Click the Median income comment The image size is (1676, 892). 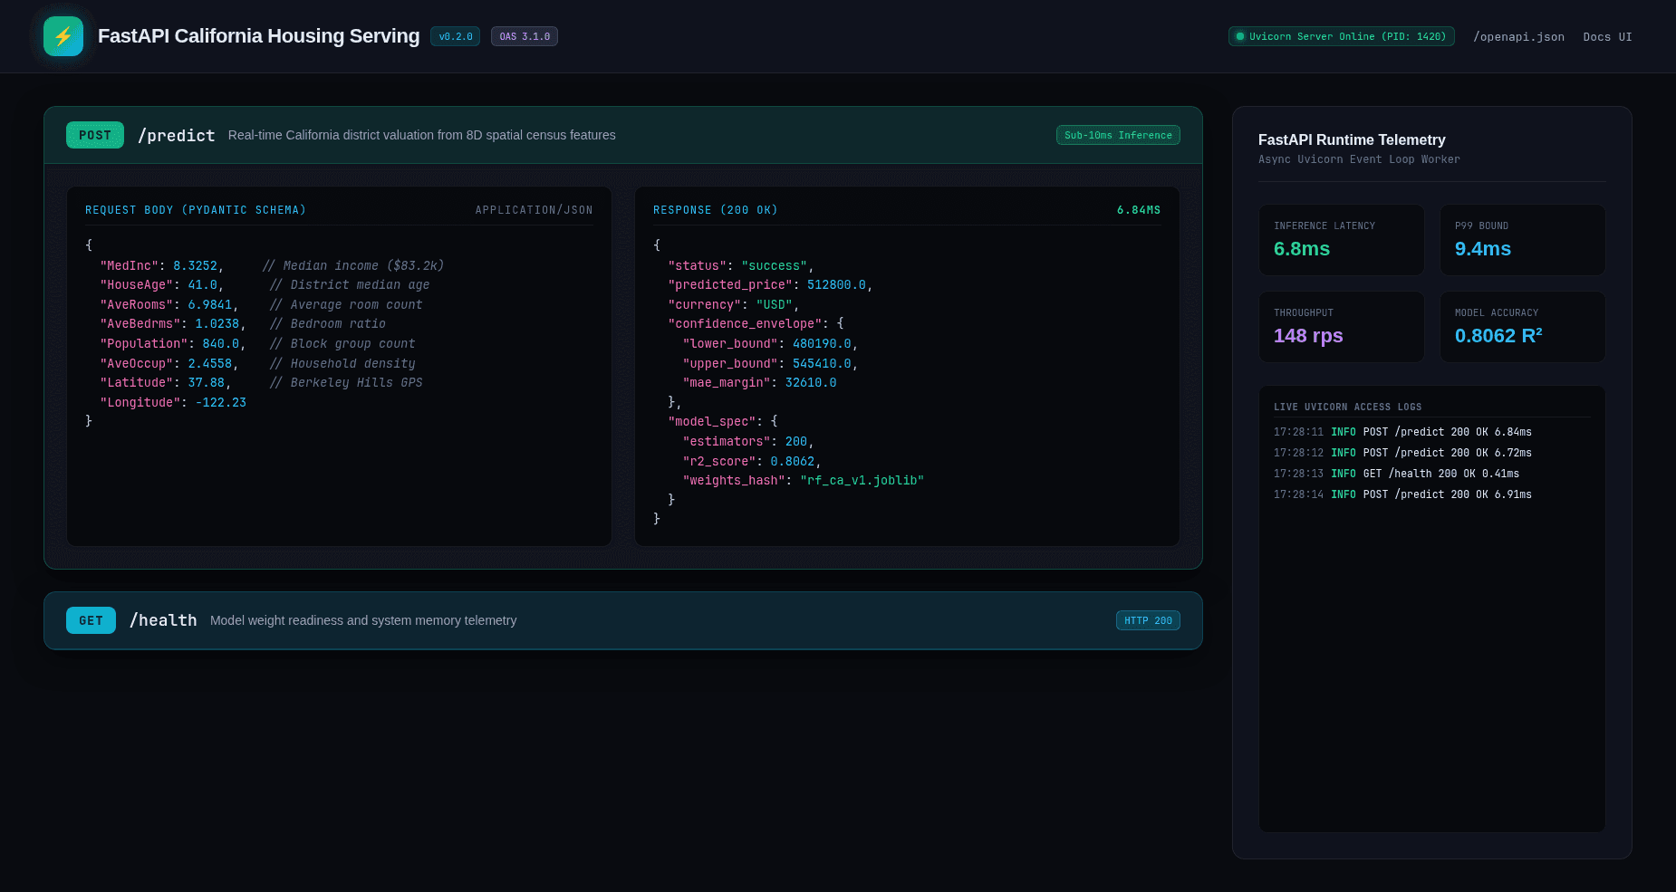353,265
